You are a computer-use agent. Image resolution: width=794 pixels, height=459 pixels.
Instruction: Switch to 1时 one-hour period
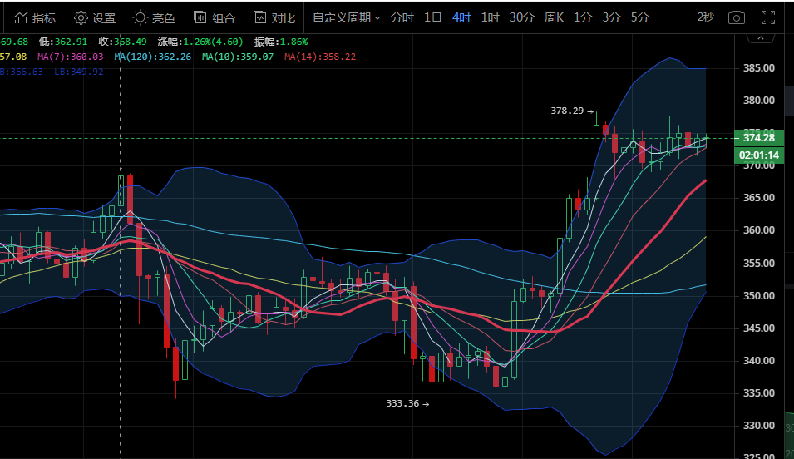(x=491, y=17)
